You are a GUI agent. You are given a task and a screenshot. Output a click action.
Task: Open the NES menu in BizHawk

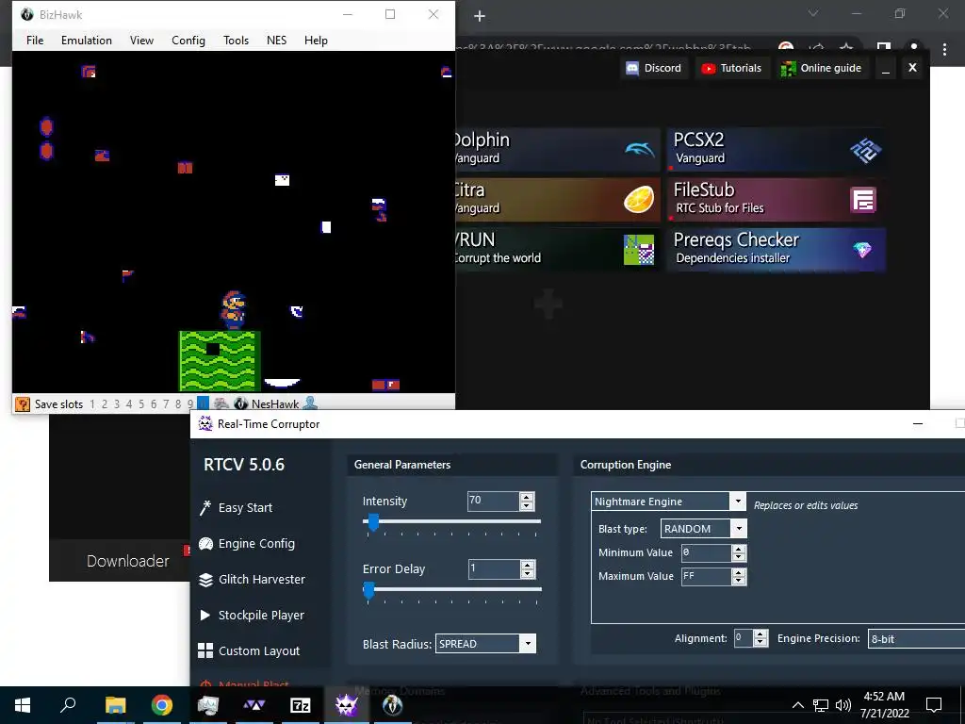[x=276, y=40]
